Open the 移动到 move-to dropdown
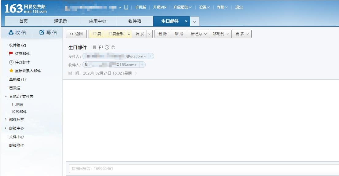 point(220,34)
